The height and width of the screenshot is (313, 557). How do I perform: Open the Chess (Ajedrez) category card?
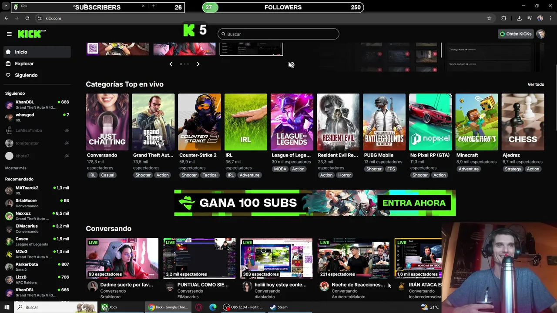click(523, 122)
